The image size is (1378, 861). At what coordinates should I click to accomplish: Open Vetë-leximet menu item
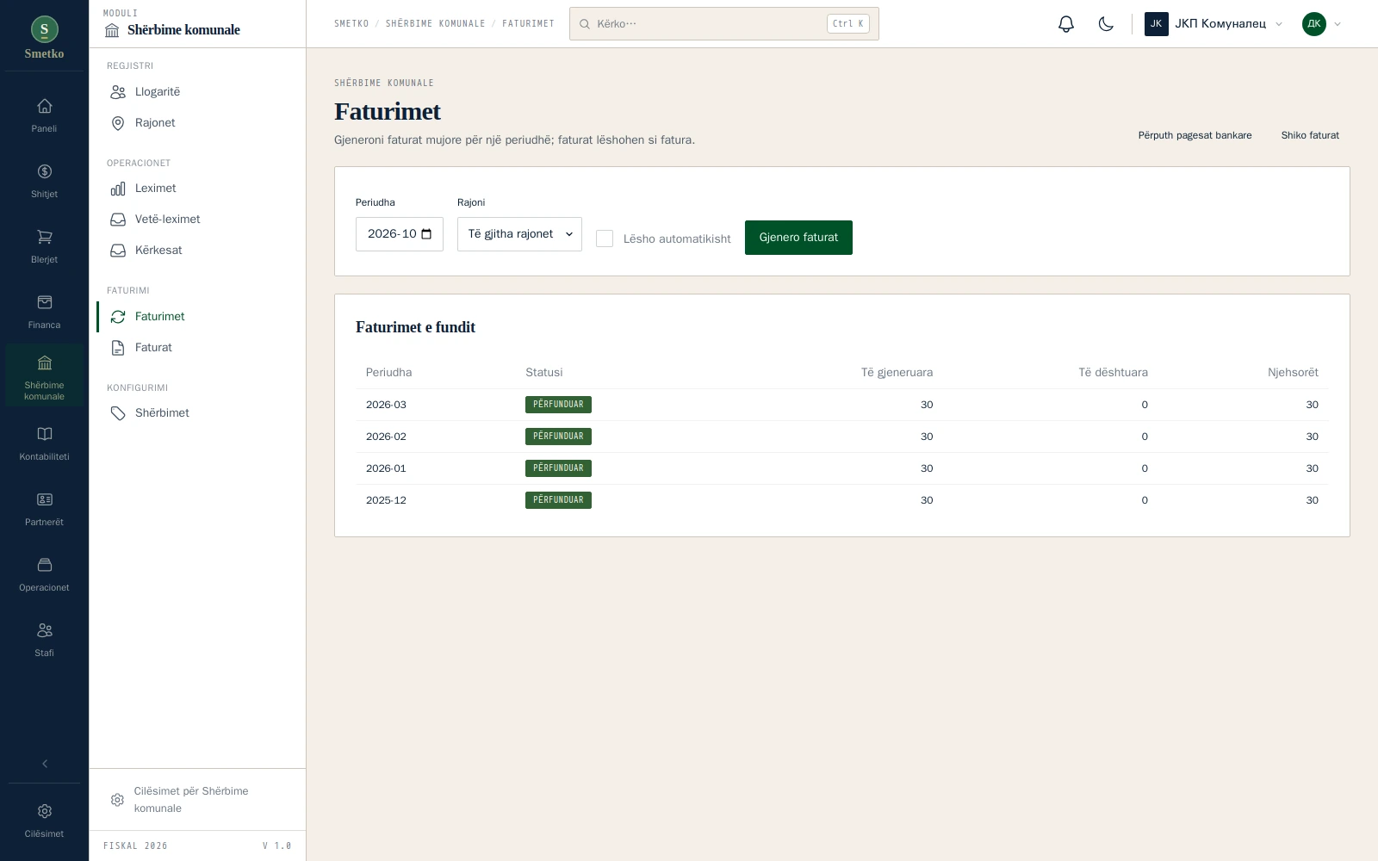[x=197, y=220]
